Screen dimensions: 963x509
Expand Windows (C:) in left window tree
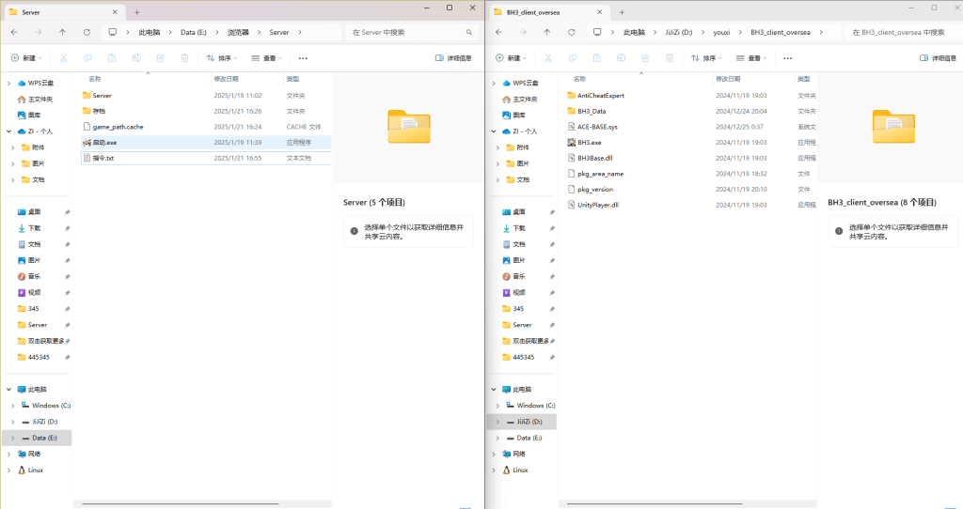coord(12,406)
